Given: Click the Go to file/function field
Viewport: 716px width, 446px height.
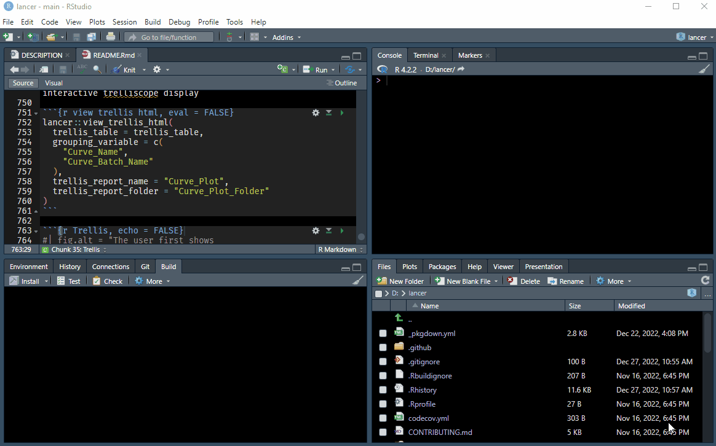Looking at the screenshot, I should 169,37.
